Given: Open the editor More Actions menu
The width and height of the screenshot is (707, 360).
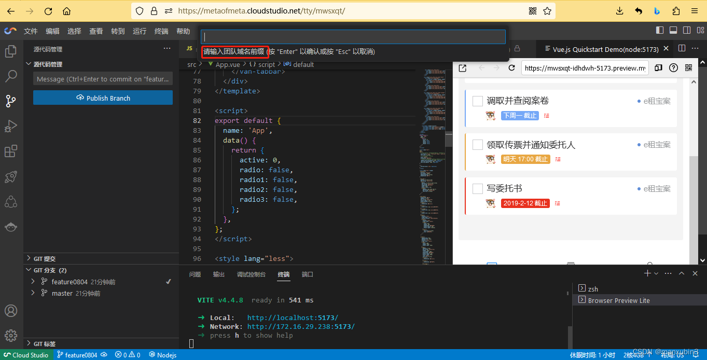Looking at the screenshot, I should [x=696, y=48].
